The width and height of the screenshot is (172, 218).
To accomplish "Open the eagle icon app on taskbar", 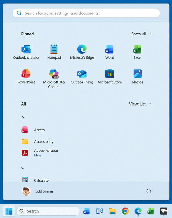I will click(x=164, y=211).
